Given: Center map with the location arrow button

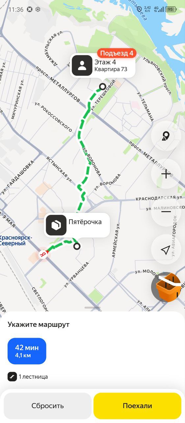Looking at the screenshot, I should 166,250.
